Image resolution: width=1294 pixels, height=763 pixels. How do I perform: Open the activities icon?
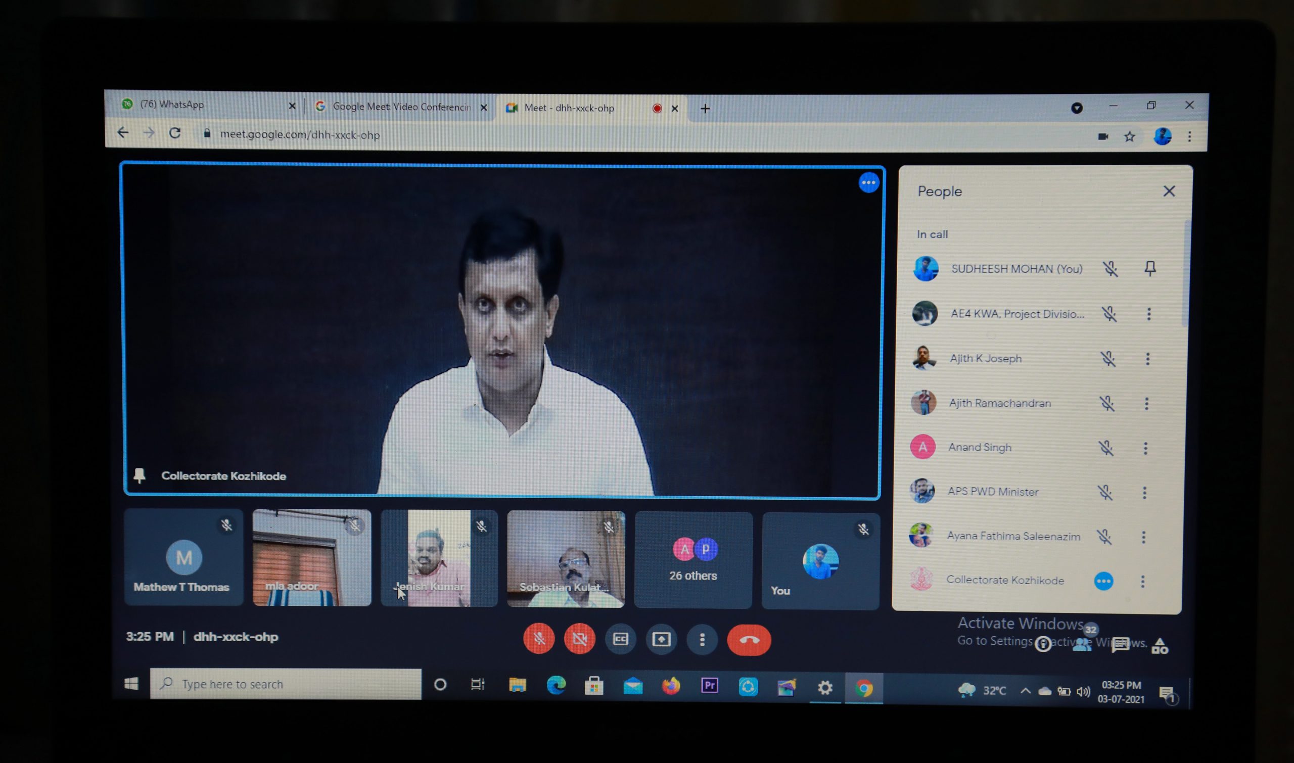coord(1160,646)
